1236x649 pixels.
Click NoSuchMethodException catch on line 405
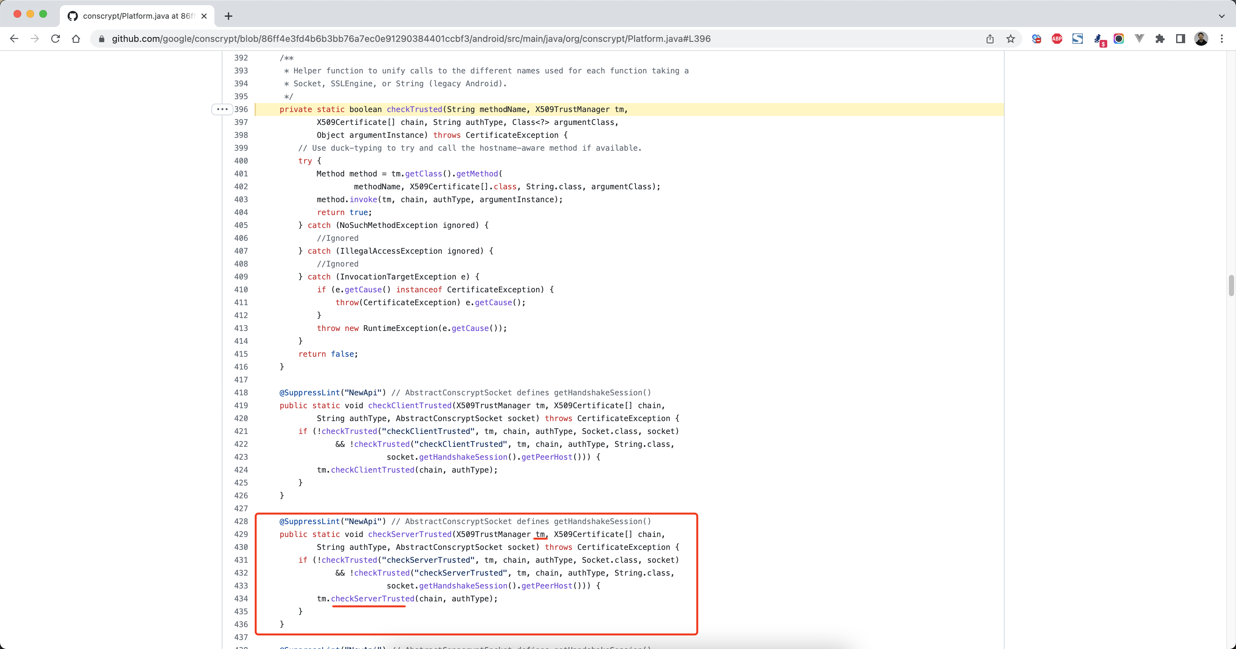(393, 225)
